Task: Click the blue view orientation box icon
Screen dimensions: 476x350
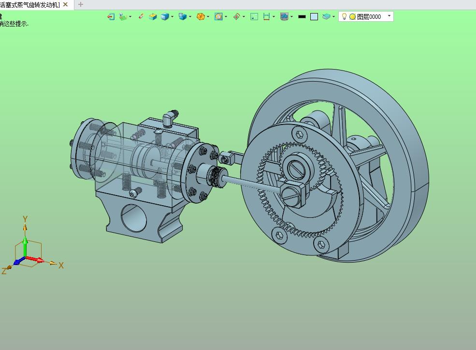Action: click(183, 17)
